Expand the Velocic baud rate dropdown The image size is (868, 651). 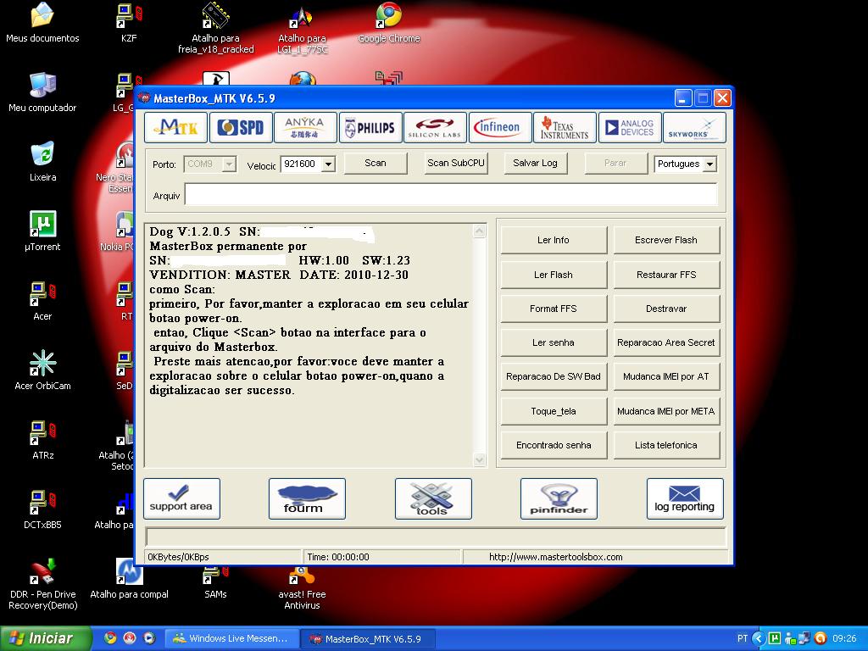[328, 164]
